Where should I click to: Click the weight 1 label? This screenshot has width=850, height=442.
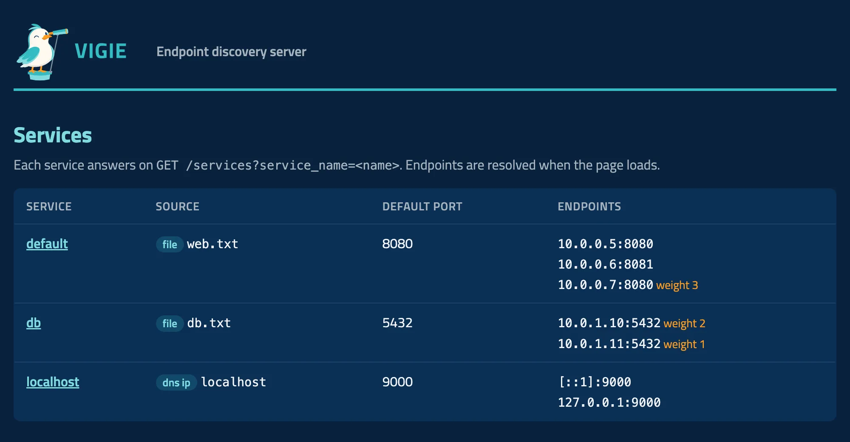(x=684, y=344)
